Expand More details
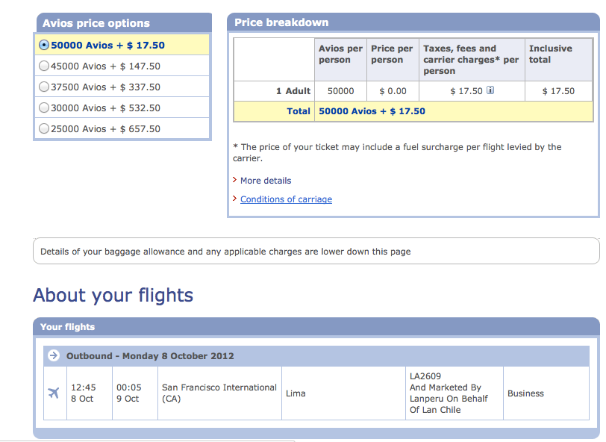The image size is (606, 442). tap(266, 181)
